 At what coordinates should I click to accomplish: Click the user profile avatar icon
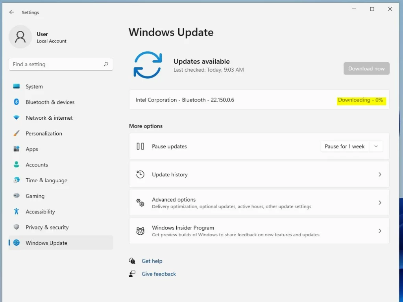pos(20,37)
